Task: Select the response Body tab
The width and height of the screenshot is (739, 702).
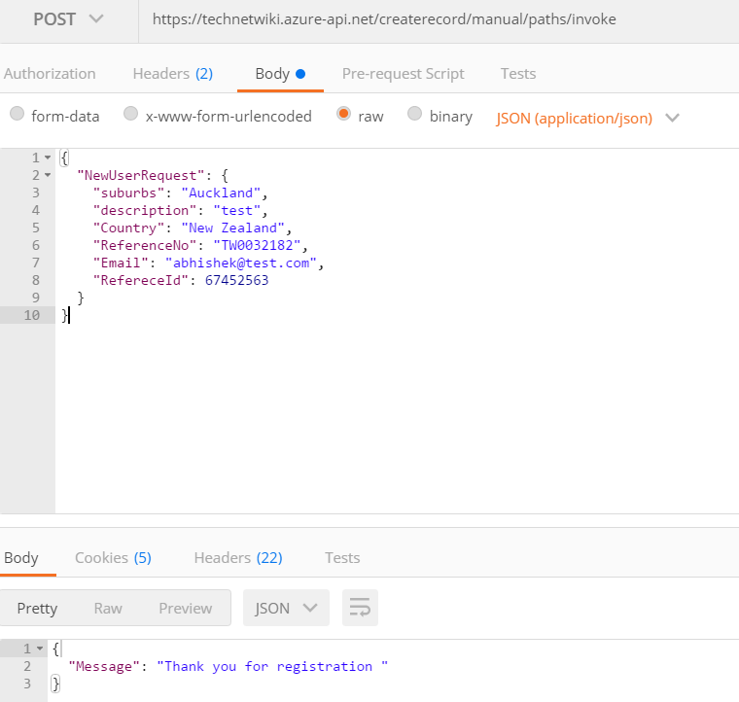Action: point(21,558)
